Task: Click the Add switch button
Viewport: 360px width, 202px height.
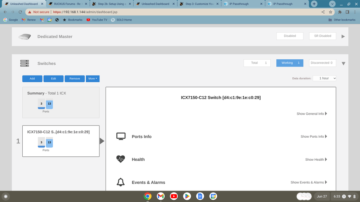Action: 32,79
